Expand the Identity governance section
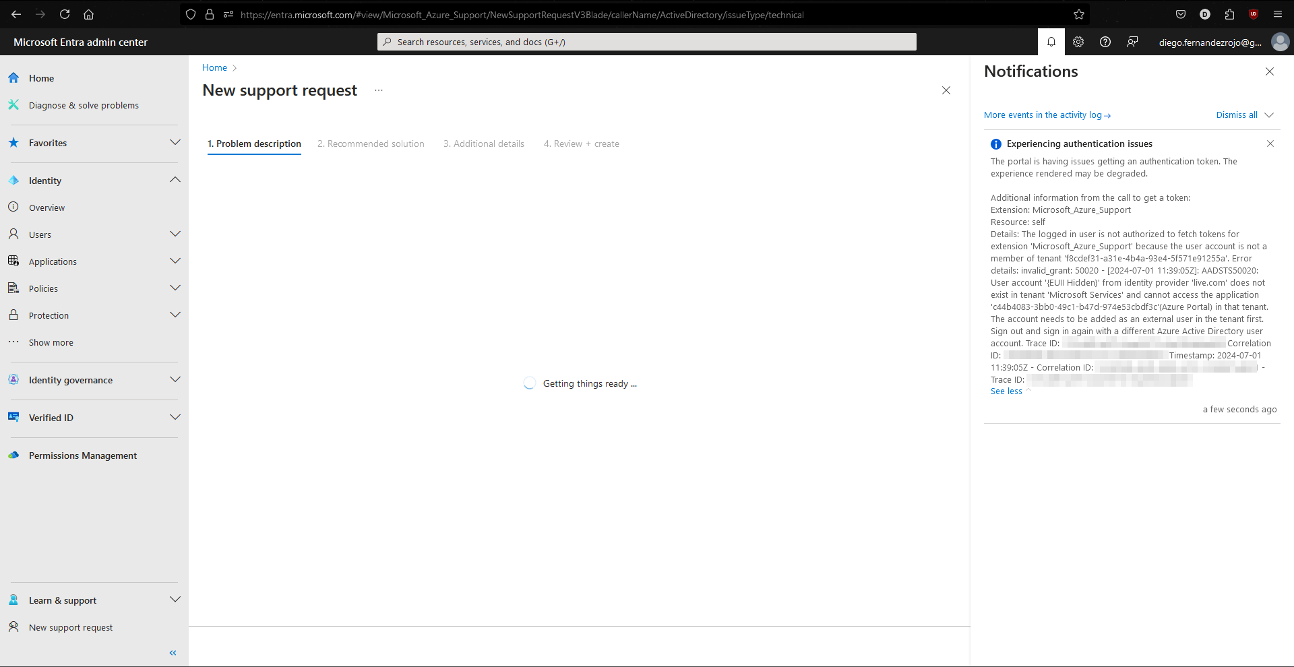This screenshot has height=667, width=1294. click(175, 379)
